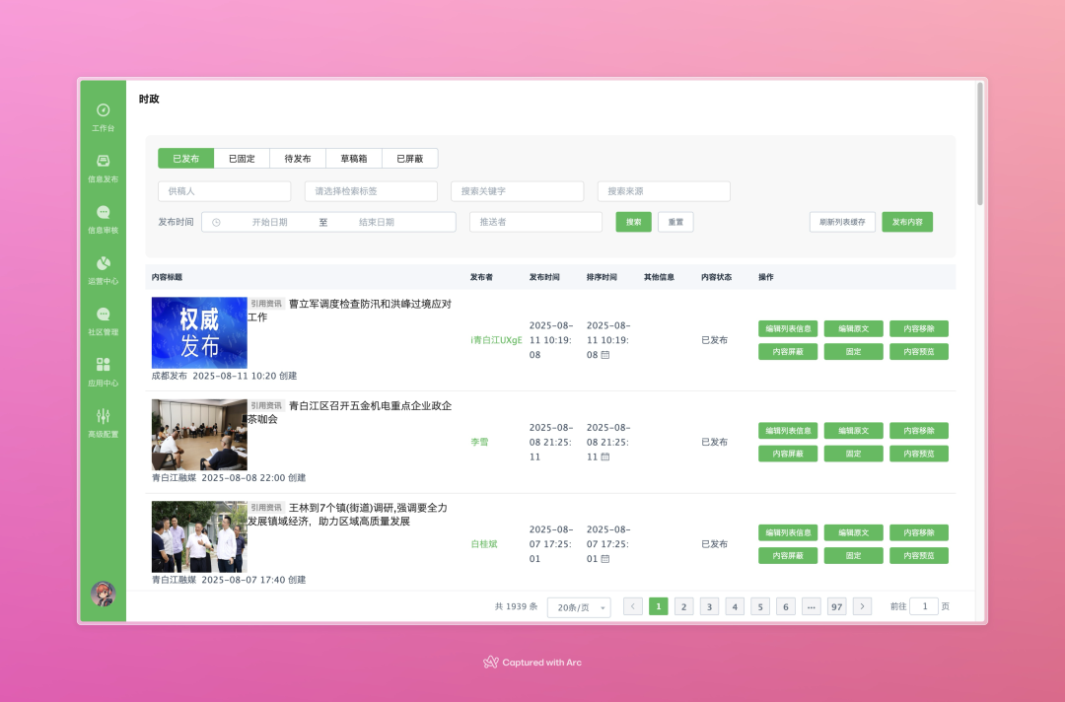Click the 前往 page number input field
This screenshot has height=702, width=1065.
(x=924, y=606)
